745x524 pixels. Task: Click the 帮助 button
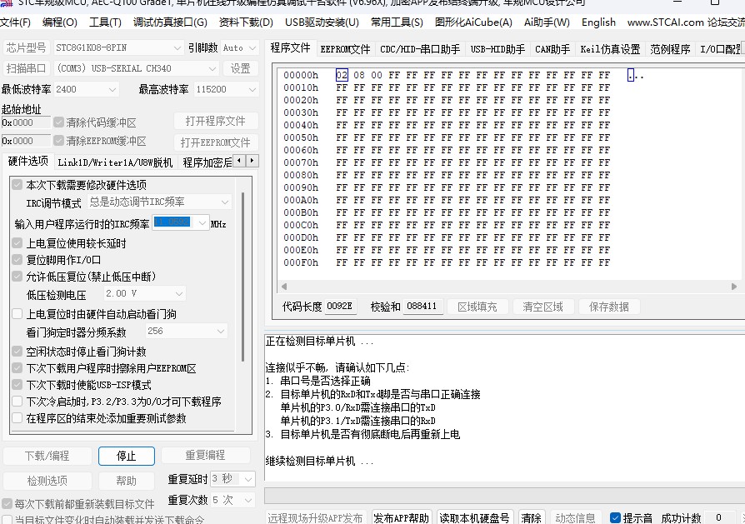click(127, 481)
